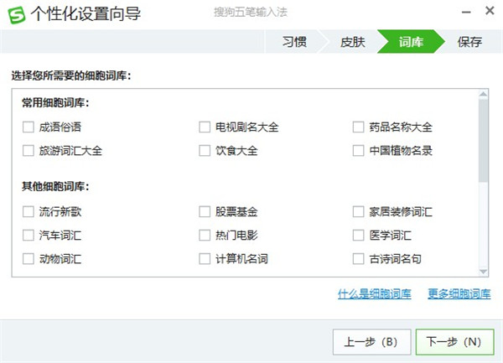The image size is (503, 363).
Task: Open the 什么是细胞词库 help link
Action: click(x=374, y=294)
